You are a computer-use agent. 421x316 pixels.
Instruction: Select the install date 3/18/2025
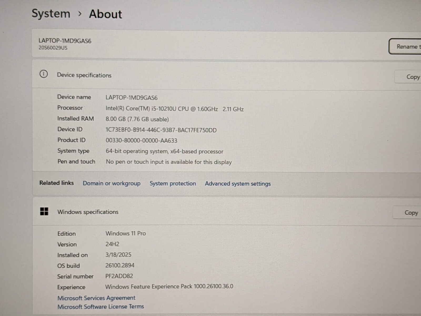point(118,255)
